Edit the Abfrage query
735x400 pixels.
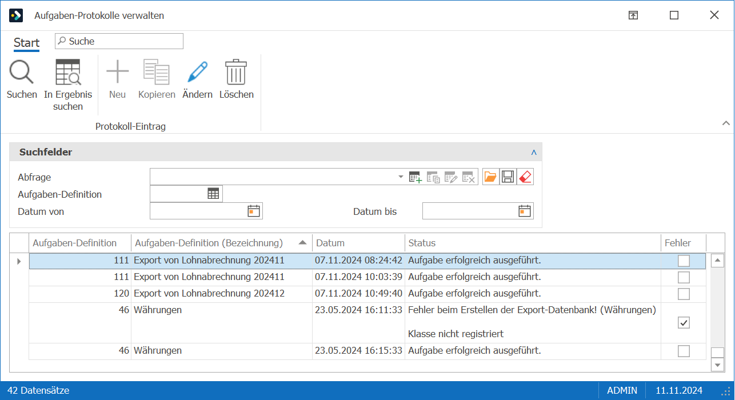(x=451, y=177)
